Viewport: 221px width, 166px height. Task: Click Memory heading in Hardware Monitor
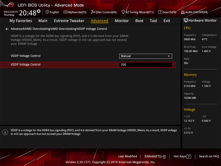click(x=190, y=75)
